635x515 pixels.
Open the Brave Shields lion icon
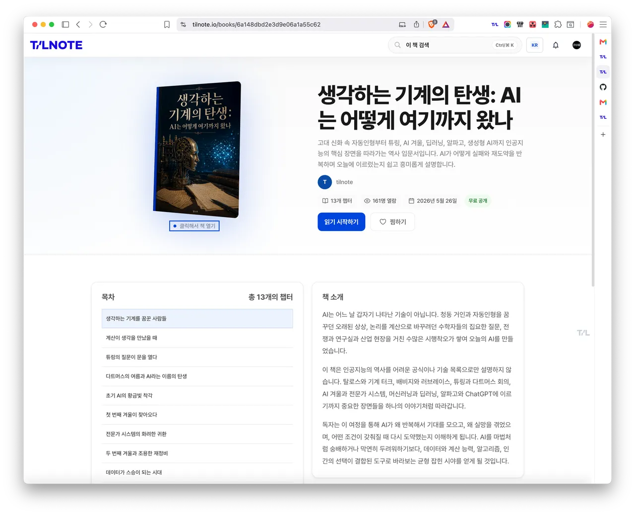click(432, 24)
